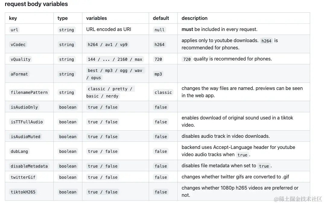Click the "dubLang" key label
The height and width of the screenshot is (204, 324).
tap(19, 151)
